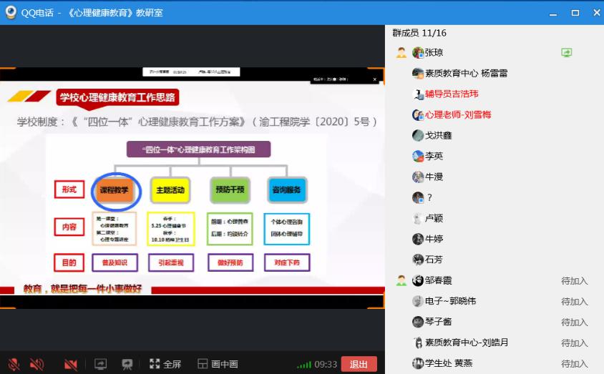Click avatar of 辅导员吉浩玮
The width and height of the screenshot is (604, 374).
click(418, 94)
